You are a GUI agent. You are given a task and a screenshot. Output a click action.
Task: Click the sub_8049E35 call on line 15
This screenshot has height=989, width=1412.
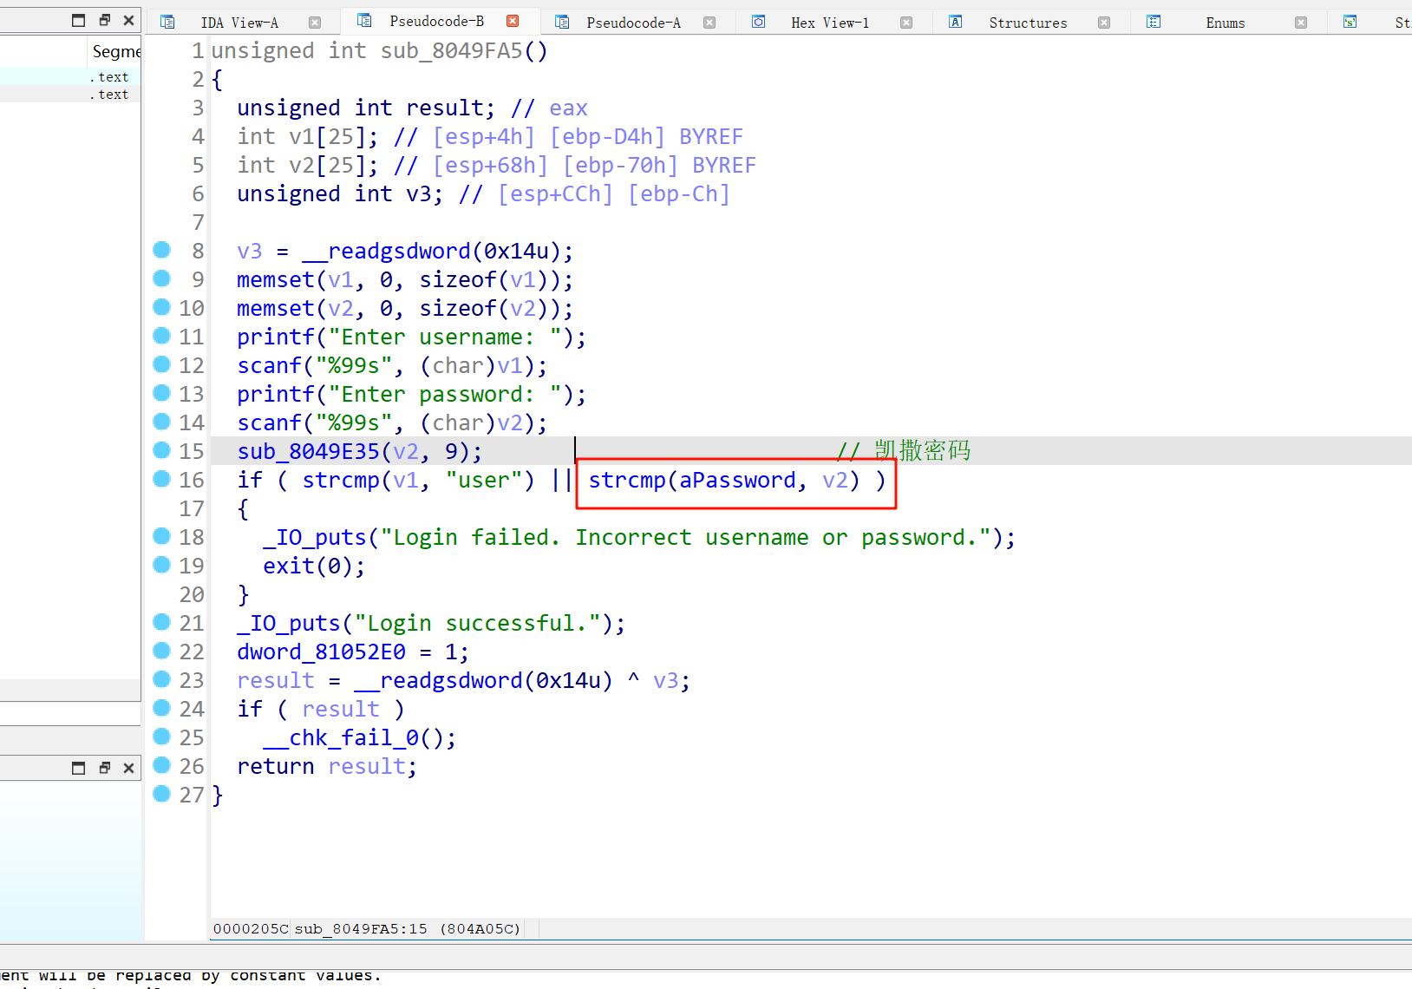point(309,452)
